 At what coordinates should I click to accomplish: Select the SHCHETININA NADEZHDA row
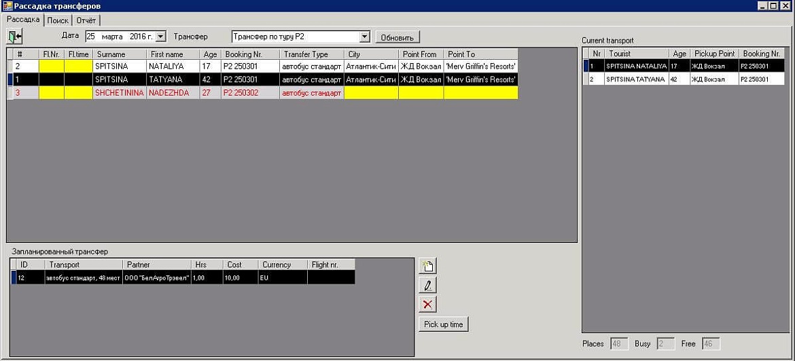[263, 93]
